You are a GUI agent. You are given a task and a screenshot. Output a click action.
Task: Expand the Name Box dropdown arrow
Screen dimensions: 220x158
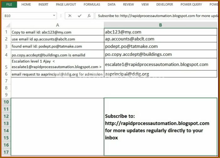[54, 16]
